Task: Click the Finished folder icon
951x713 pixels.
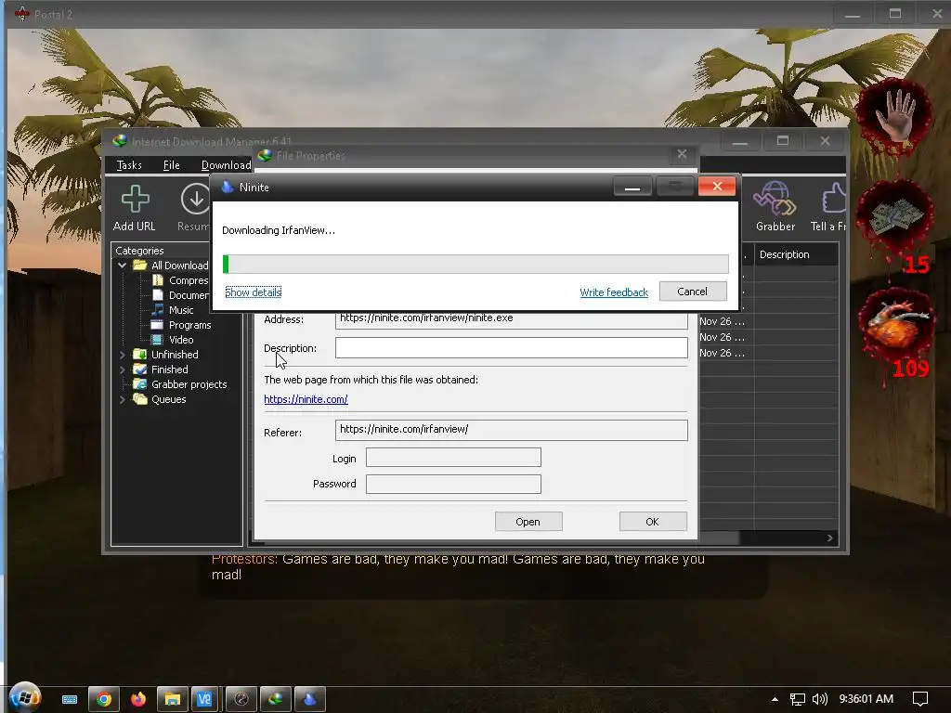Action: coord(140,369)
